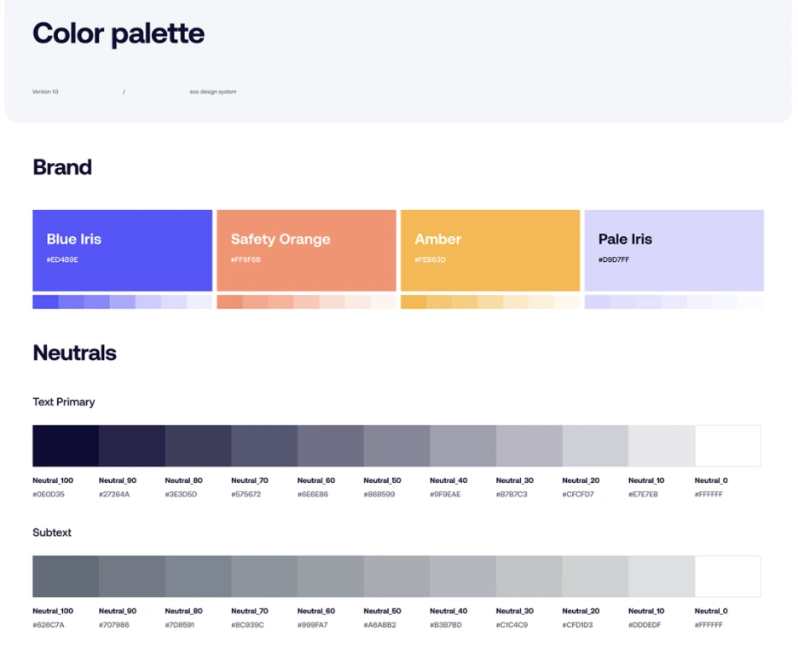
Task: Select Subtext Neutral_10 swatch
Action: (x=662, y=577)
